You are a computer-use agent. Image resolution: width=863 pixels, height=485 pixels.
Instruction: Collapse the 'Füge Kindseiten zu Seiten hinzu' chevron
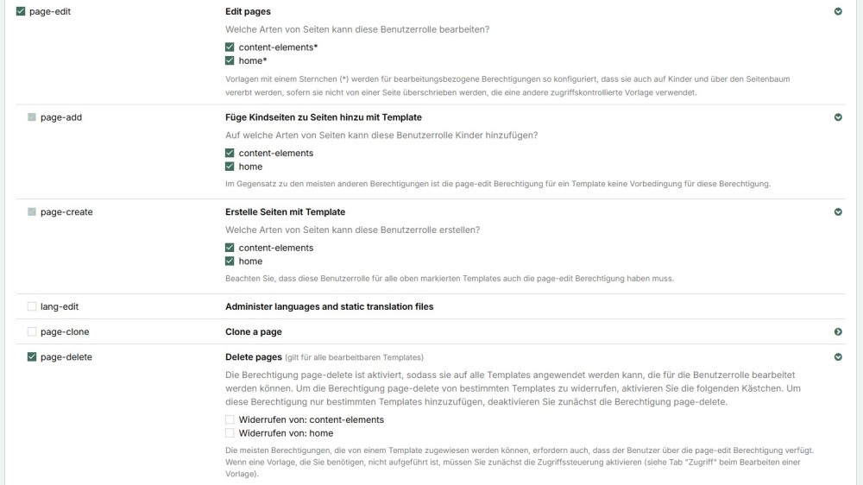tap(838, 117)
